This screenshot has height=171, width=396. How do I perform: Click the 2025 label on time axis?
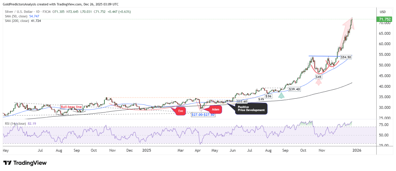[146, 151]
